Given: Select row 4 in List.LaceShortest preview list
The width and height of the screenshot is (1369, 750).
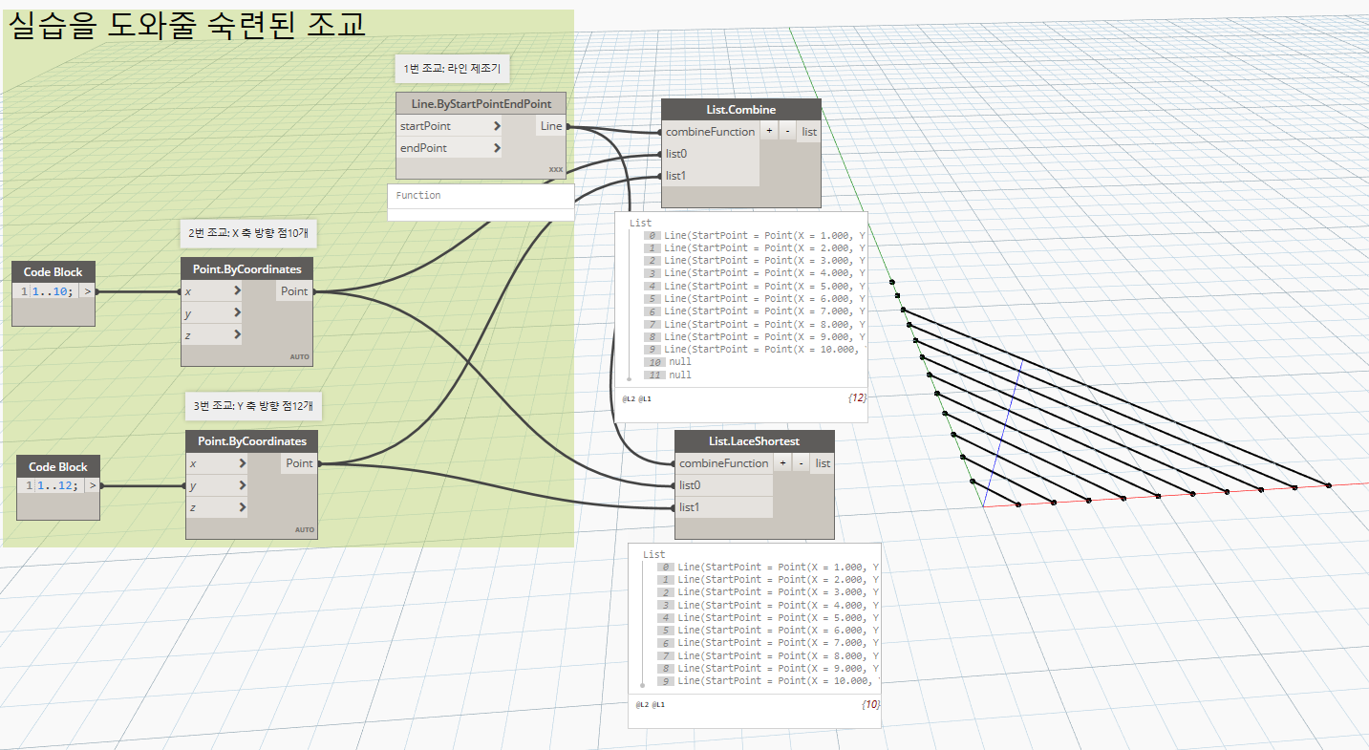Looking at the screenshot, I should [x=768, y=617].
